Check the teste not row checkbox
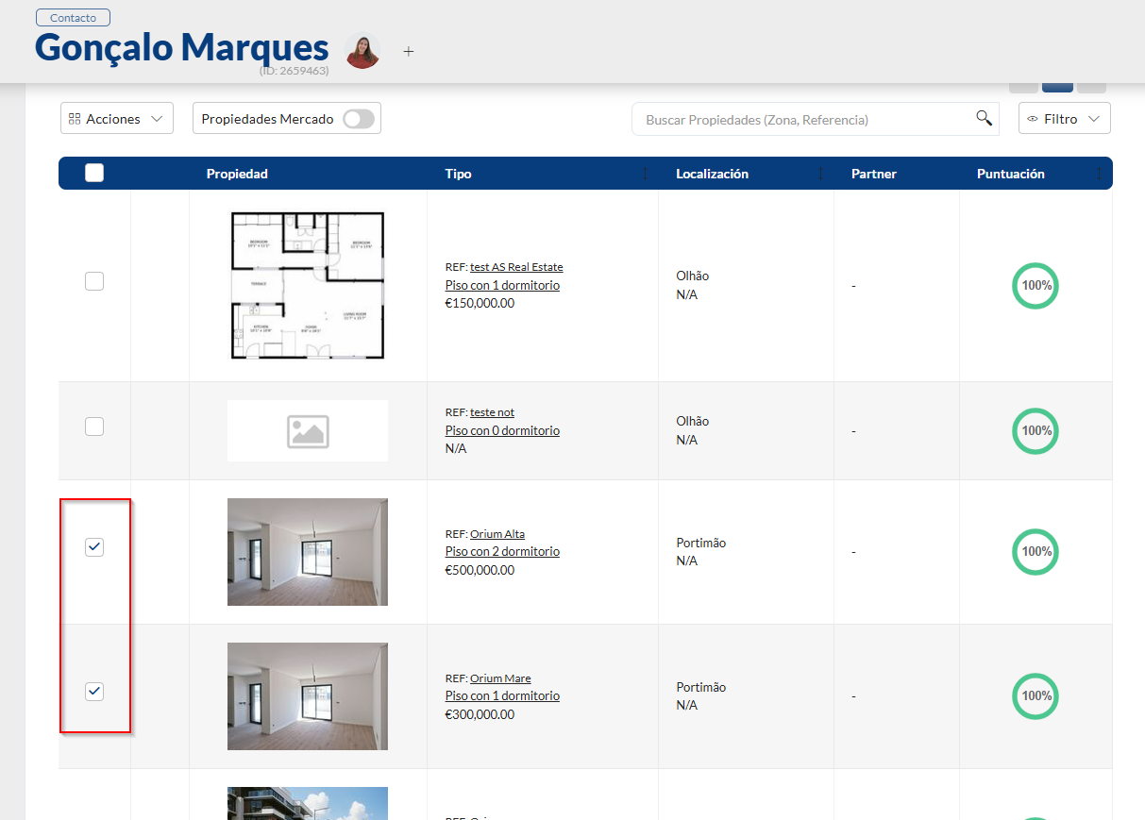The image size is (1145, 820). 94,427
